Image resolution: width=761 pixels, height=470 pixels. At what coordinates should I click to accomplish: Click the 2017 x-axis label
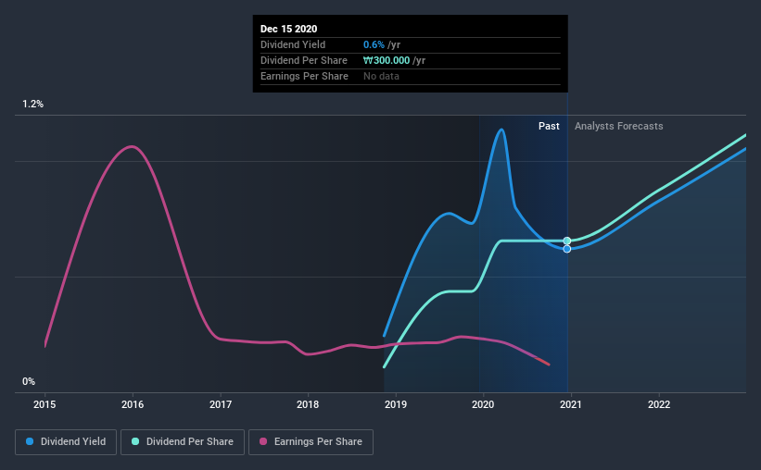[x=221, y=404]
